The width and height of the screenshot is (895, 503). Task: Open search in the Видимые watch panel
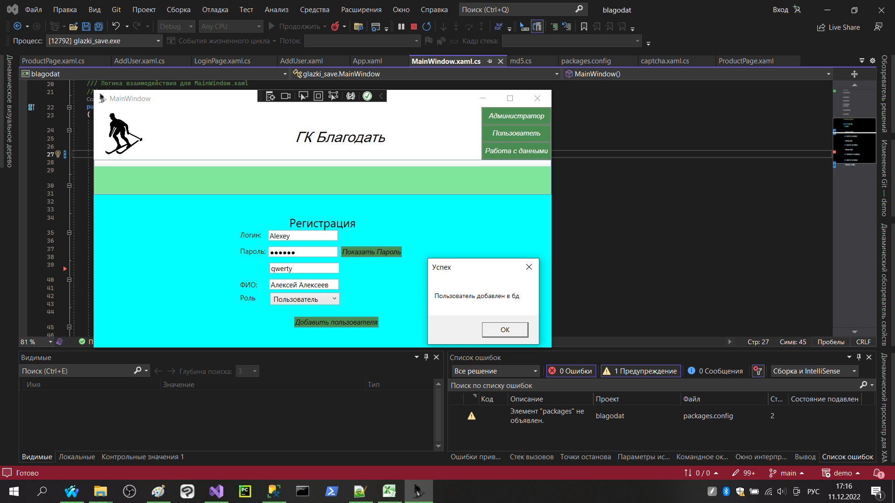[x=138, y=370]
